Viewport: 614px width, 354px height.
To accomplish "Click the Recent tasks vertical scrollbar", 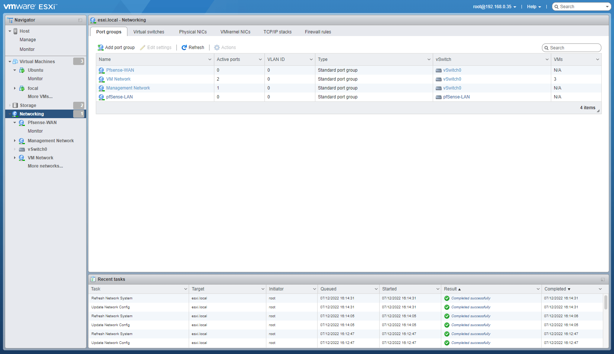I will point(606,302).
